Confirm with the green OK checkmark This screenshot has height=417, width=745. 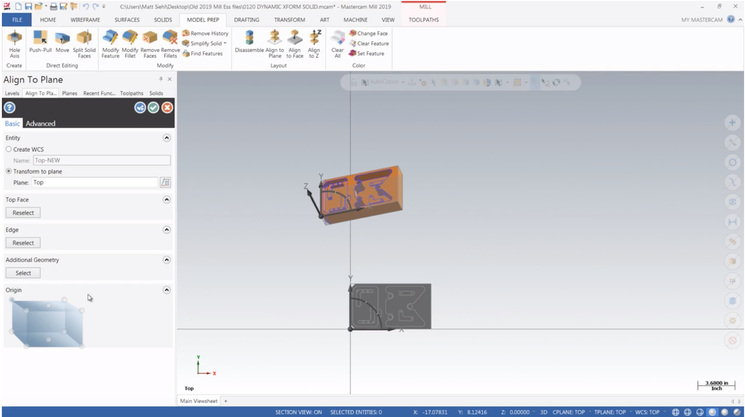click(x=153, y=108)
